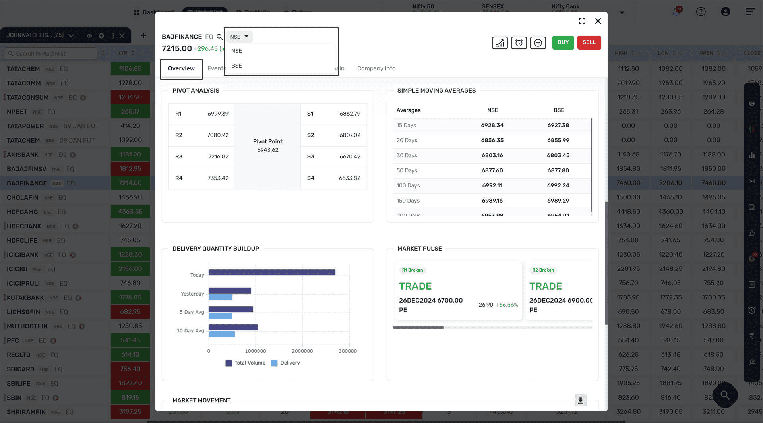Viewport: 763px width, 423px height.
Task: Create a new watchlist tab with the plus
Action: click(x=143, y=36)
